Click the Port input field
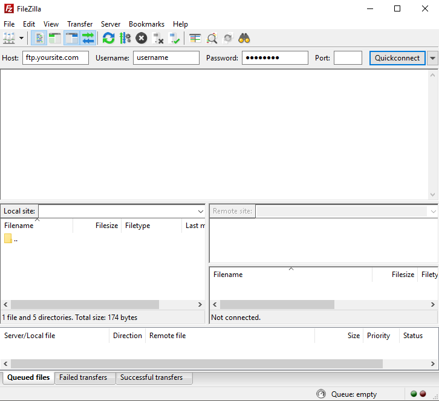The height and width of the screenshot is (401, 439). (x=348, y=57)
